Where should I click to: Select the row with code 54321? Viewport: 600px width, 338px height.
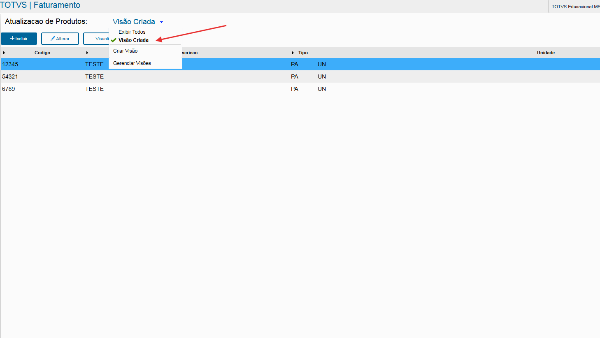click(300, 76)
